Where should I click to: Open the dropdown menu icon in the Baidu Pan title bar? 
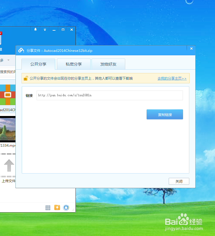pyautogui.click(x=45, y=30)
